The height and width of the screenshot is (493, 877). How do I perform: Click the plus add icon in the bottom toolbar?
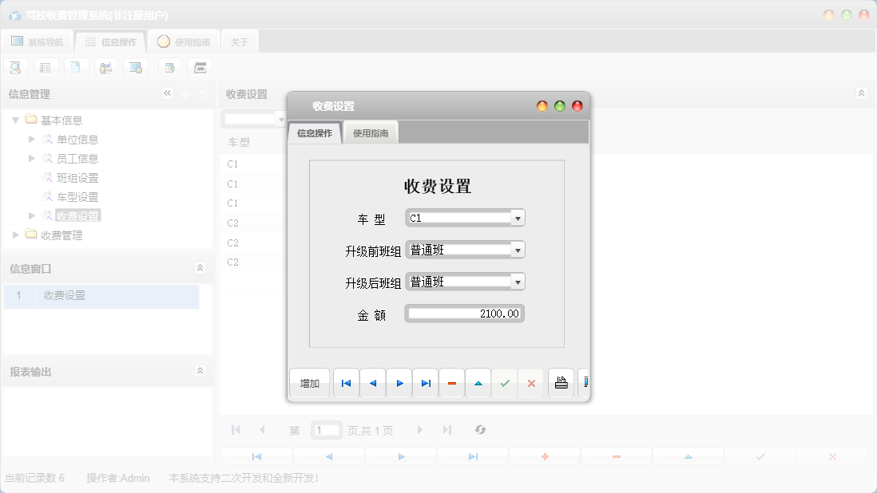point(544,456)
